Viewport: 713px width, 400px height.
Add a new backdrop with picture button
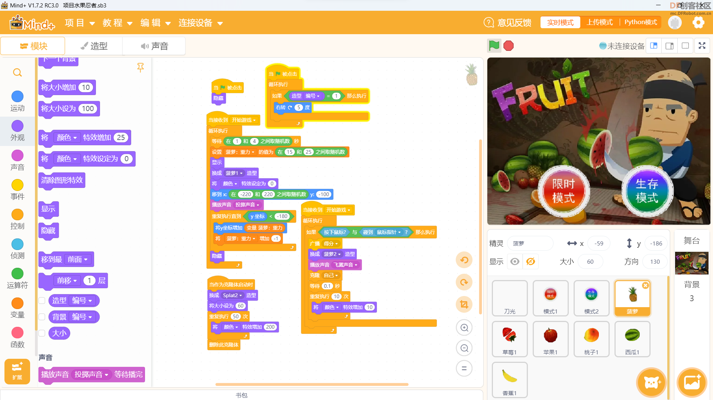click(692, 382)
